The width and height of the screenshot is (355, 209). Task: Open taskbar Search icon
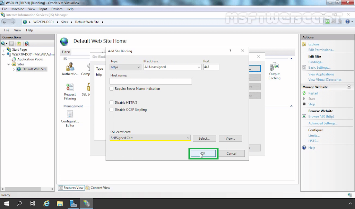[x=20, y=203]
